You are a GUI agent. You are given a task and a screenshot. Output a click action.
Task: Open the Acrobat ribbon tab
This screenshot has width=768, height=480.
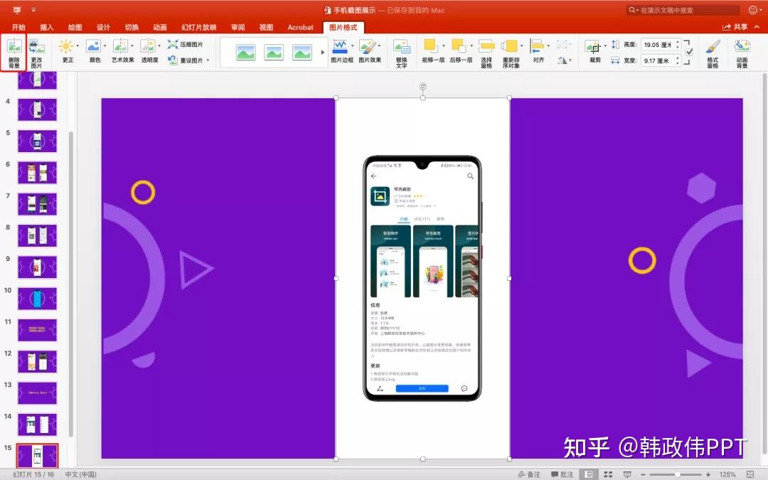(x=300, y=27)
